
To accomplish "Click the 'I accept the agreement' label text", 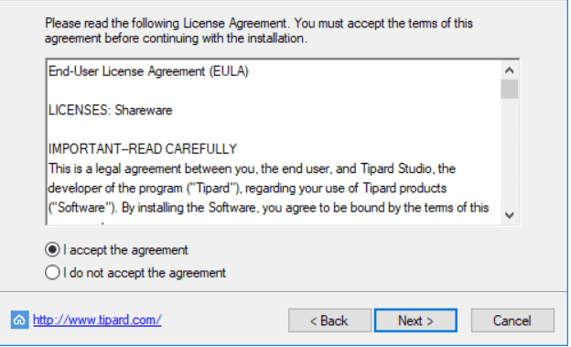I will (125, 250).
